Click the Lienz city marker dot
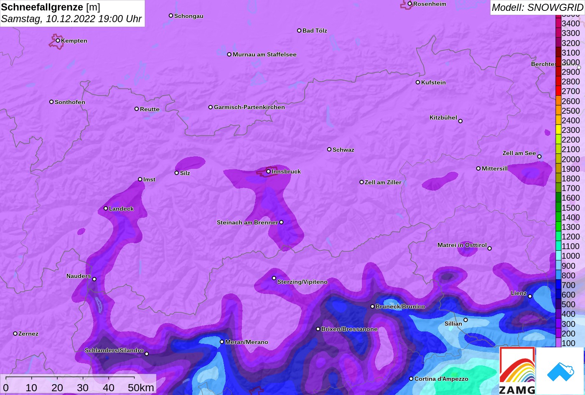The height and width of the screenshot is (395, 585). 530,296
